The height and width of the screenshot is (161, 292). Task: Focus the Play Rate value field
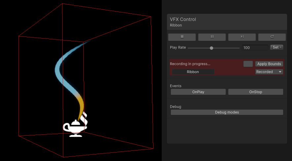click(x=255, y=48)
